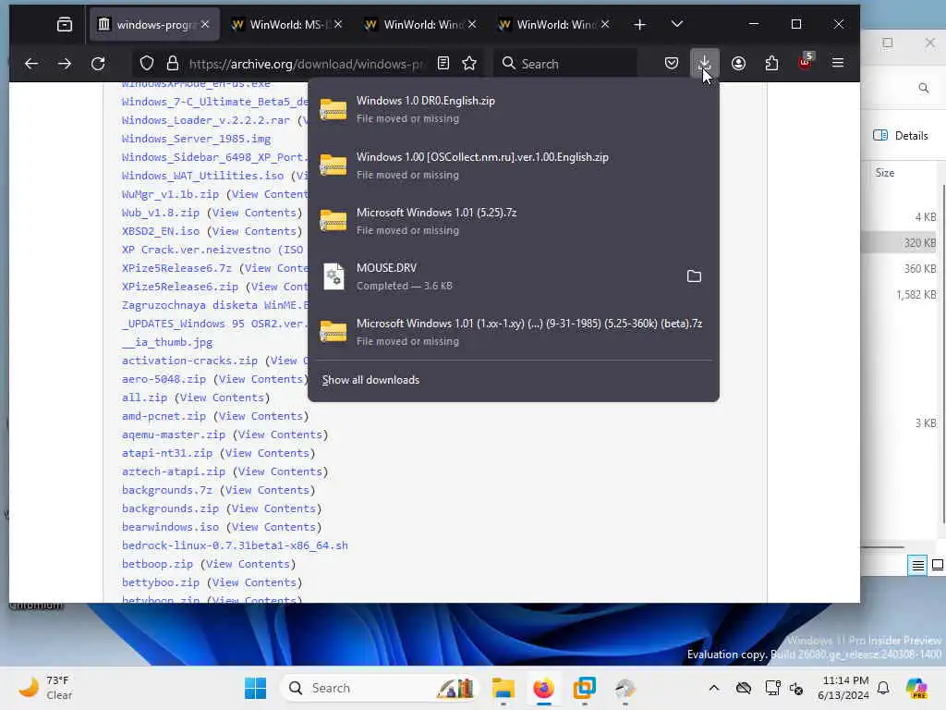This screenshot has width=946, height=710.
Task: Select Microsoft Windows 1.01 (5.25).7z download
Action: coord(513,221)
